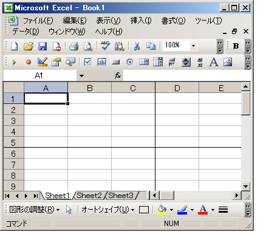Switch to the Sheet3 tab
Screen dimensions: 266x237
pos(121,196)
